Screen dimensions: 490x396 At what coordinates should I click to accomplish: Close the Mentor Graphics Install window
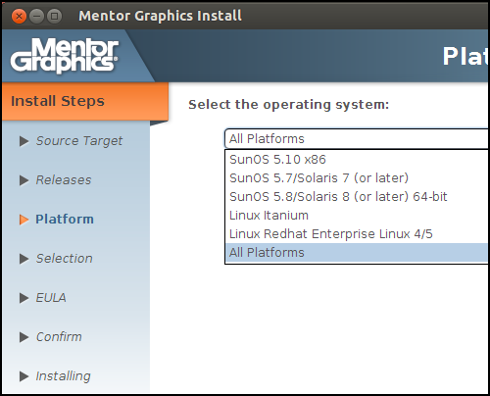[19, 16]
